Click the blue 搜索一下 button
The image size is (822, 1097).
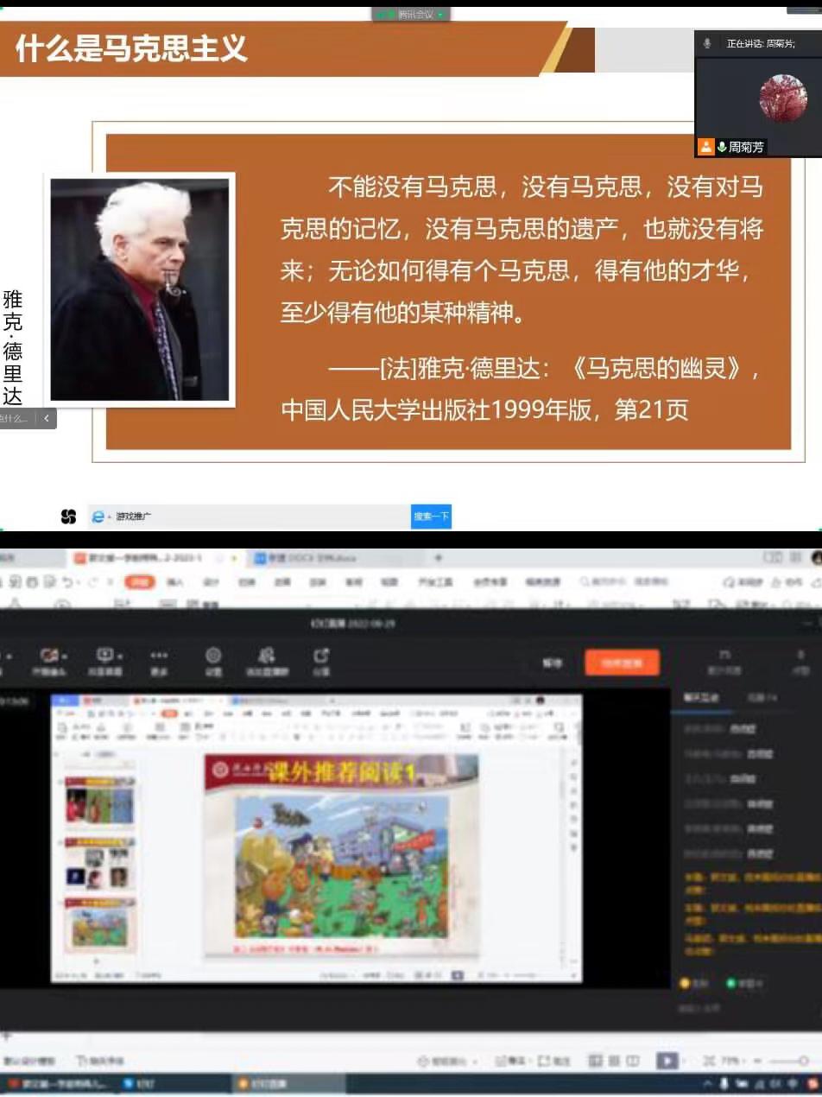431,517
